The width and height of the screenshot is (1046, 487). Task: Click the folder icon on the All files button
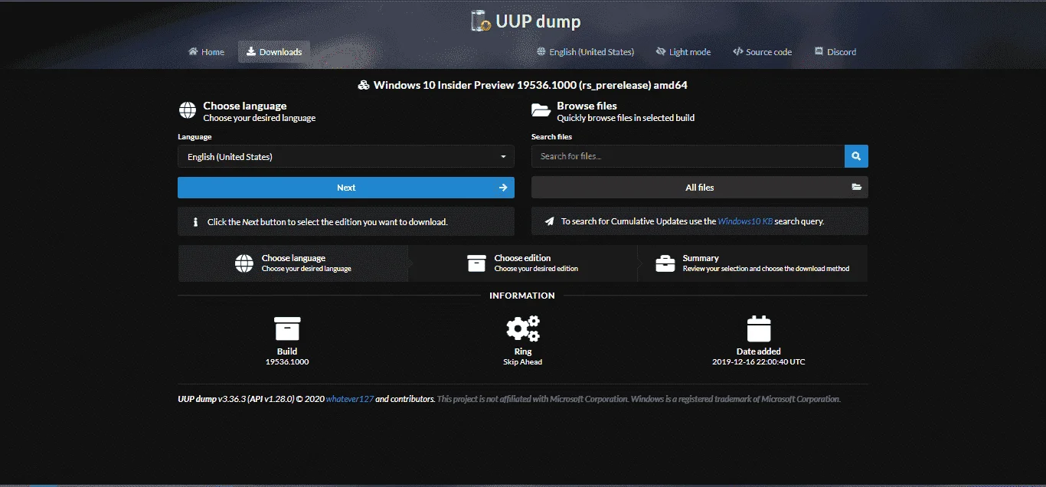coord(857,188)
